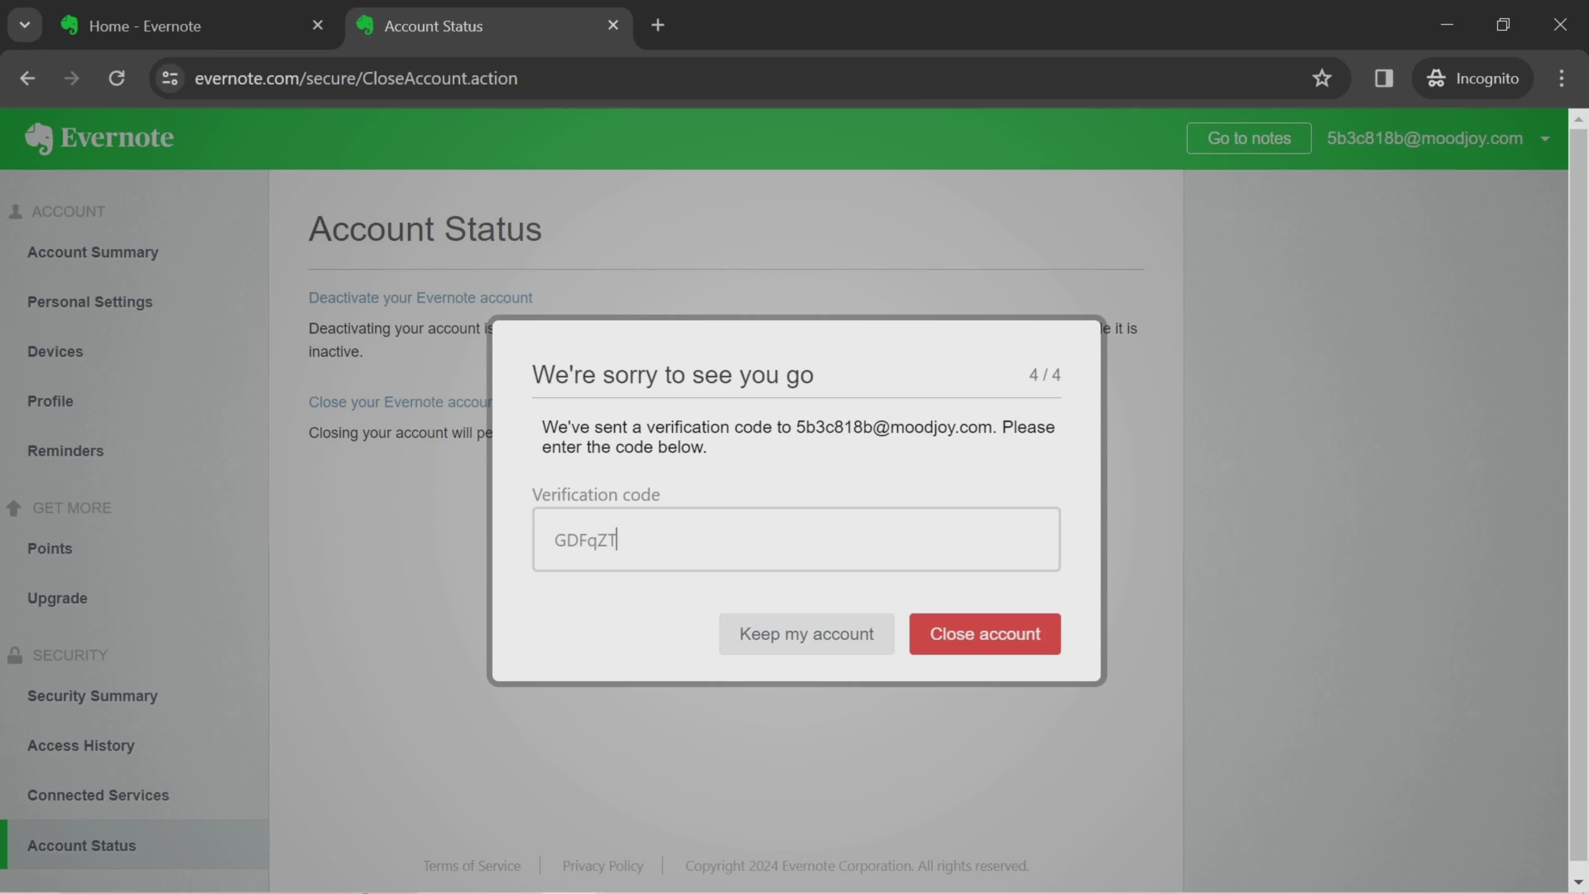Click the Access History link

80,745
